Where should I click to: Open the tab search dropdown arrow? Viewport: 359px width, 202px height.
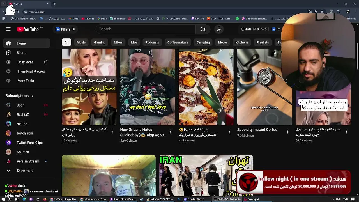click(3, 4)
